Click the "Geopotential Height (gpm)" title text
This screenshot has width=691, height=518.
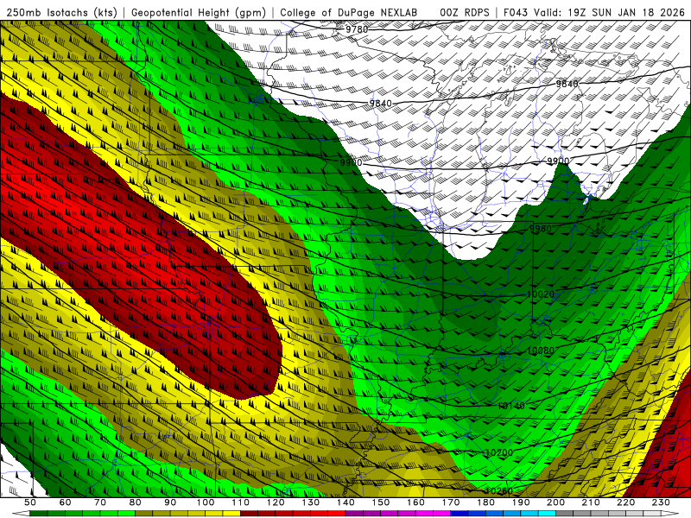[199, 12]
